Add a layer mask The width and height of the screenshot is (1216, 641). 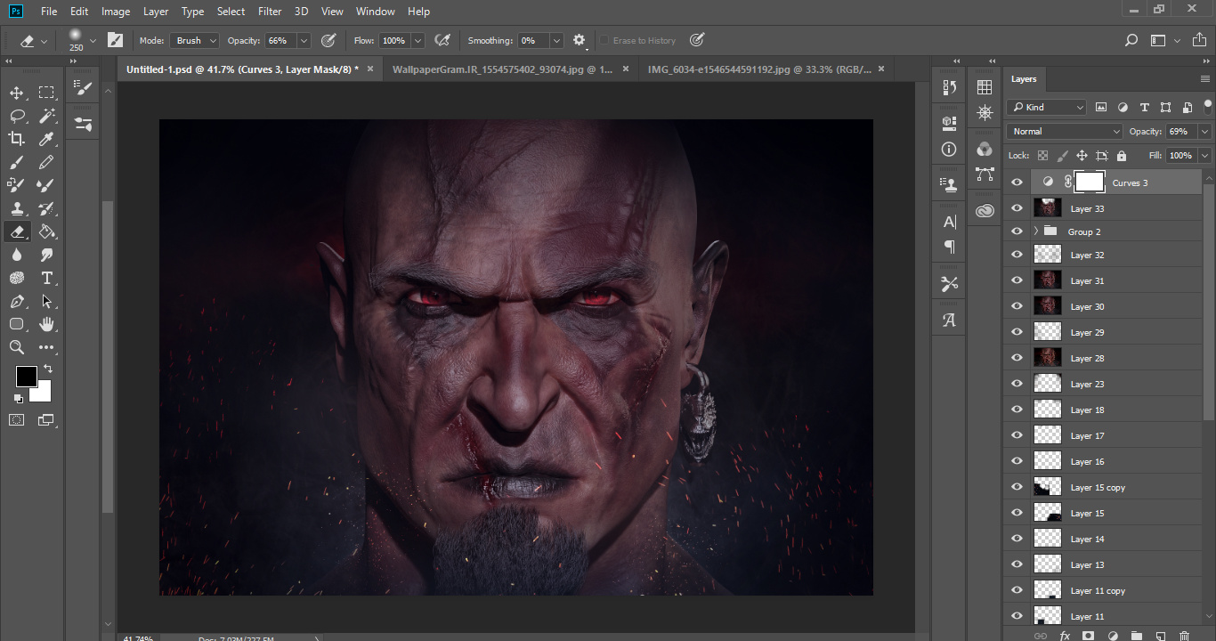1088,636
